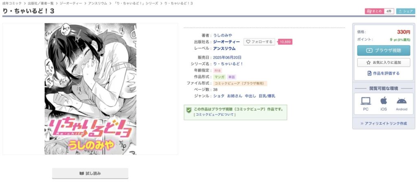Click the シェア share icon button
The width and height of the screenshot is (417, 190).
tap(406, 11)
